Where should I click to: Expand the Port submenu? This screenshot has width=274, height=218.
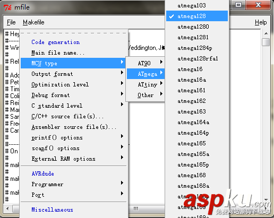point(74,195)
